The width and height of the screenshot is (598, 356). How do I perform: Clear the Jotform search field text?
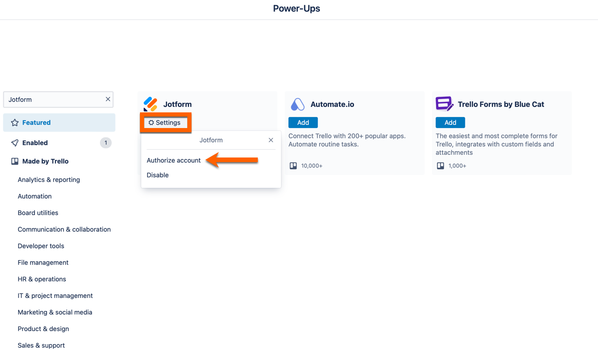[108, 99]
